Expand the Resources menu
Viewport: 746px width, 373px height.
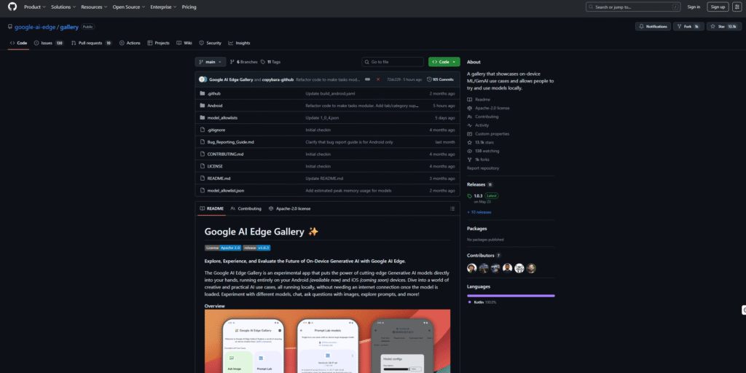[94, 7]
